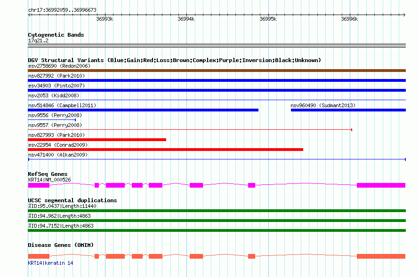The image size is (419, 277).
Task: Click the chr17:36992059..36996673 coordinate label
Action: coord(62,10)
